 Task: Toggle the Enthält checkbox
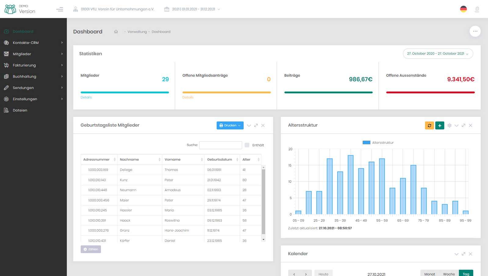(247, 145)
